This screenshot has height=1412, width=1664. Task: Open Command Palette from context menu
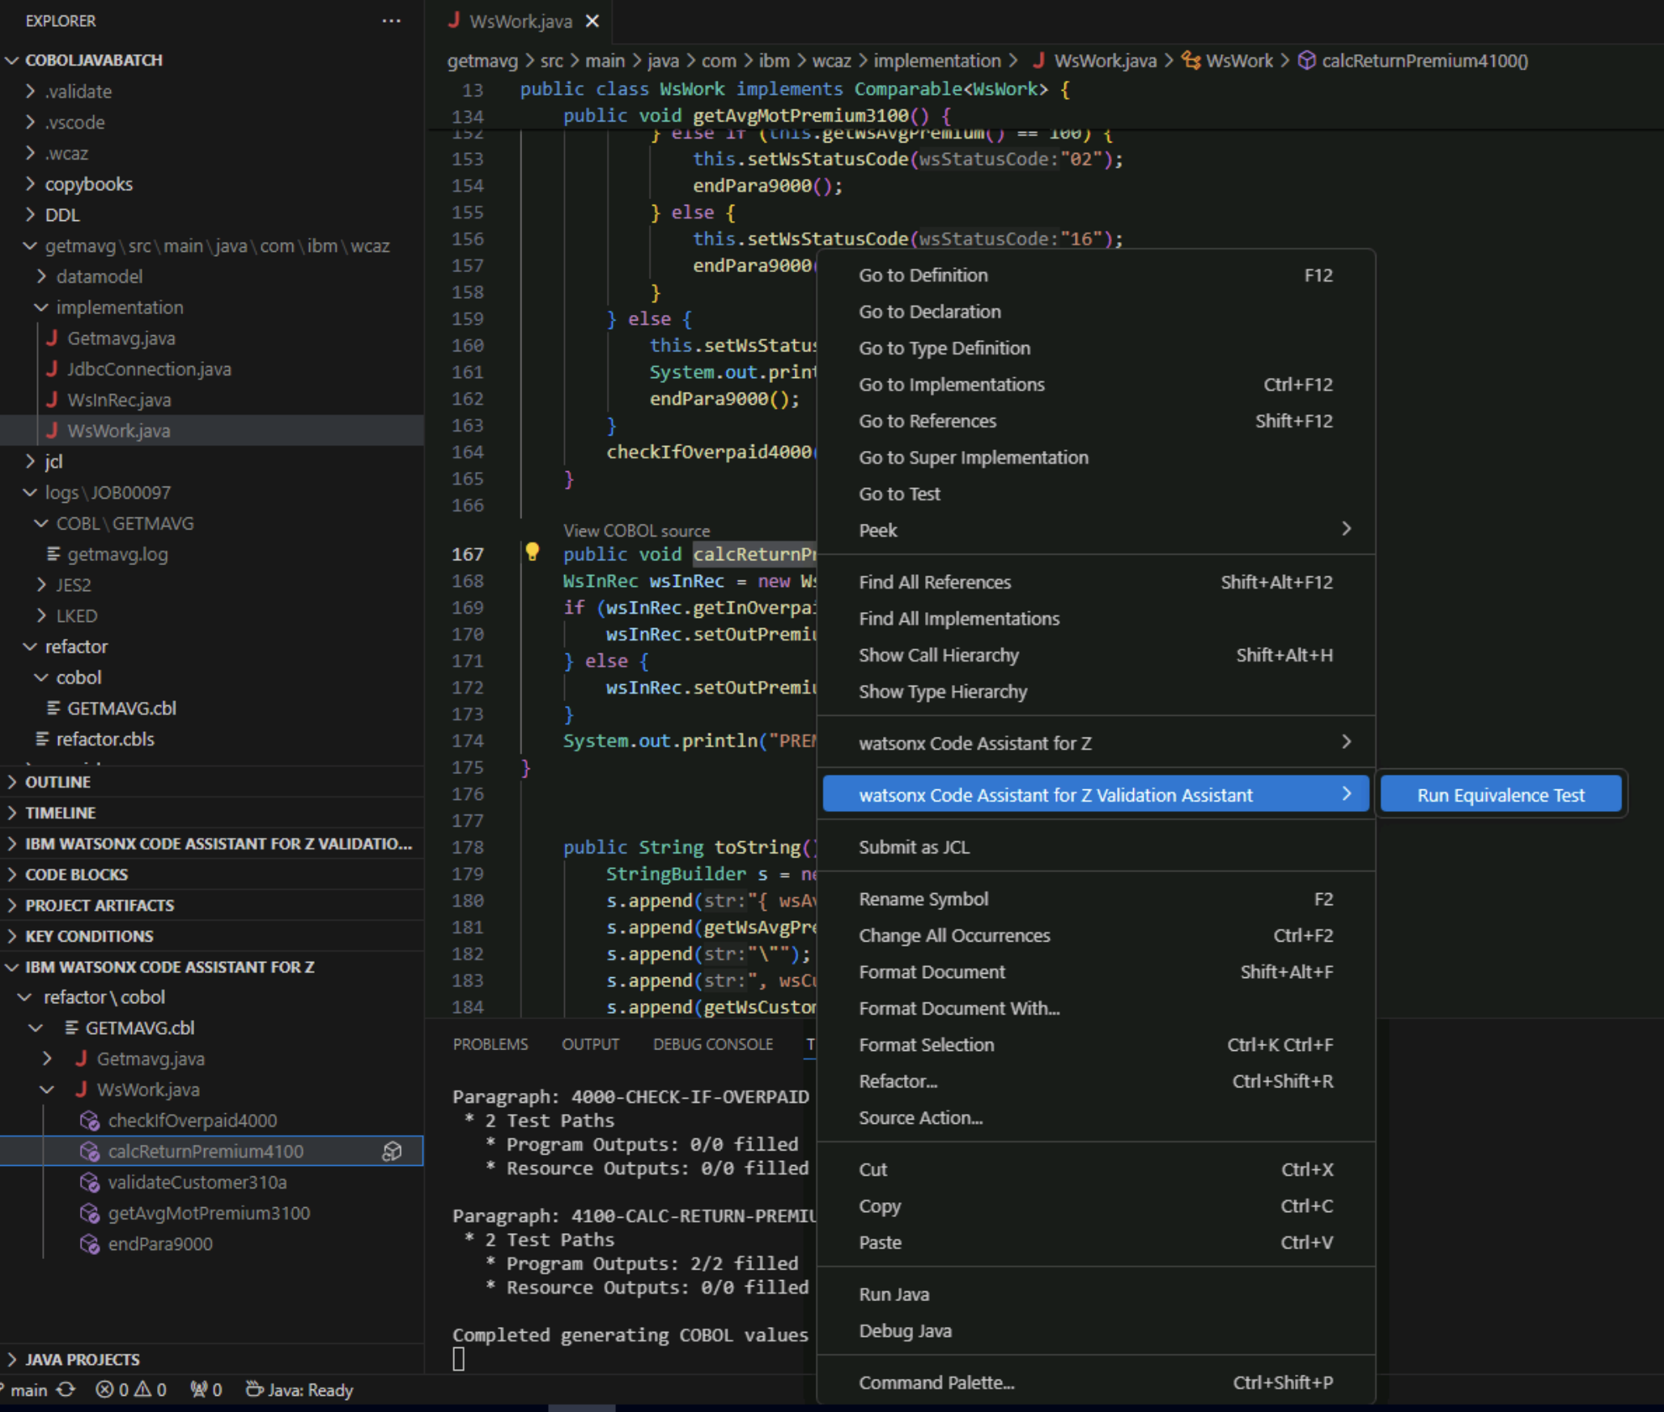(1096, 1383)
